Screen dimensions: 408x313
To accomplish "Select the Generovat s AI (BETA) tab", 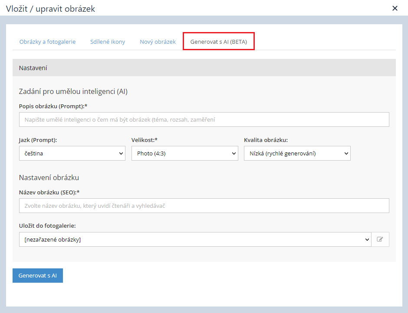I will point(218,42).
